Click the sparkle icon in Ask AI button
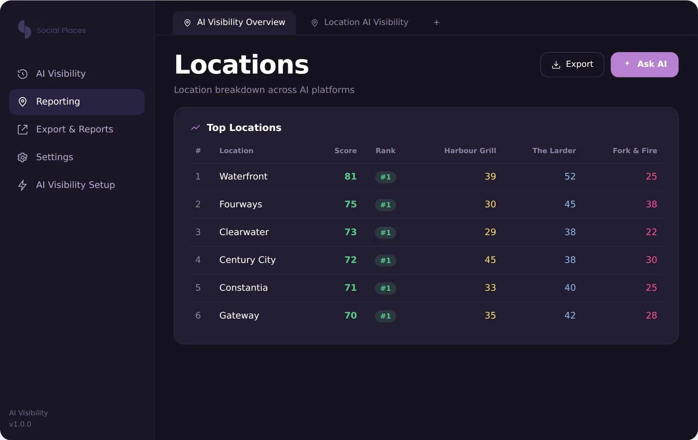Image resolution: width=698 pixels, height=440 pixels. tap(627, 63)
